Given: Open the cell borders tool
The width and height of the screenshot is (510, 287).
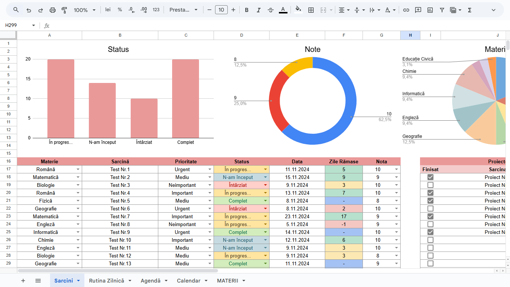Looking at the screenshot, I should click(x=311, y=10).
